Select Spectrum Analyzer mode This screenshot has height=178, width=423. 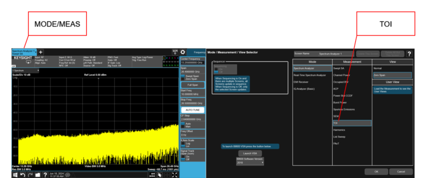pos(313,68)
